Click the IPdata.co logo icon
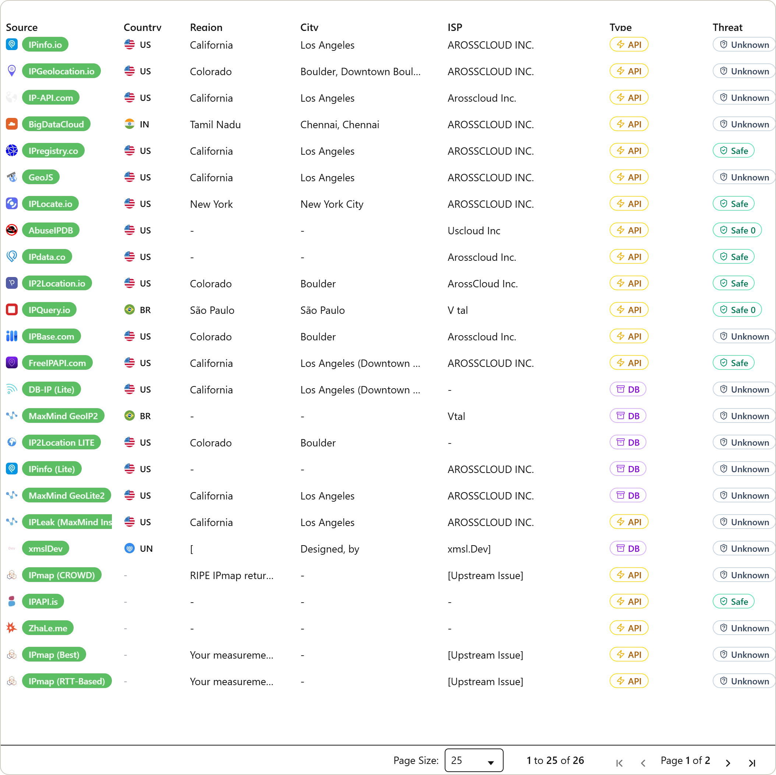The height and width of the screenshot is (775, 776). point(12,257)
